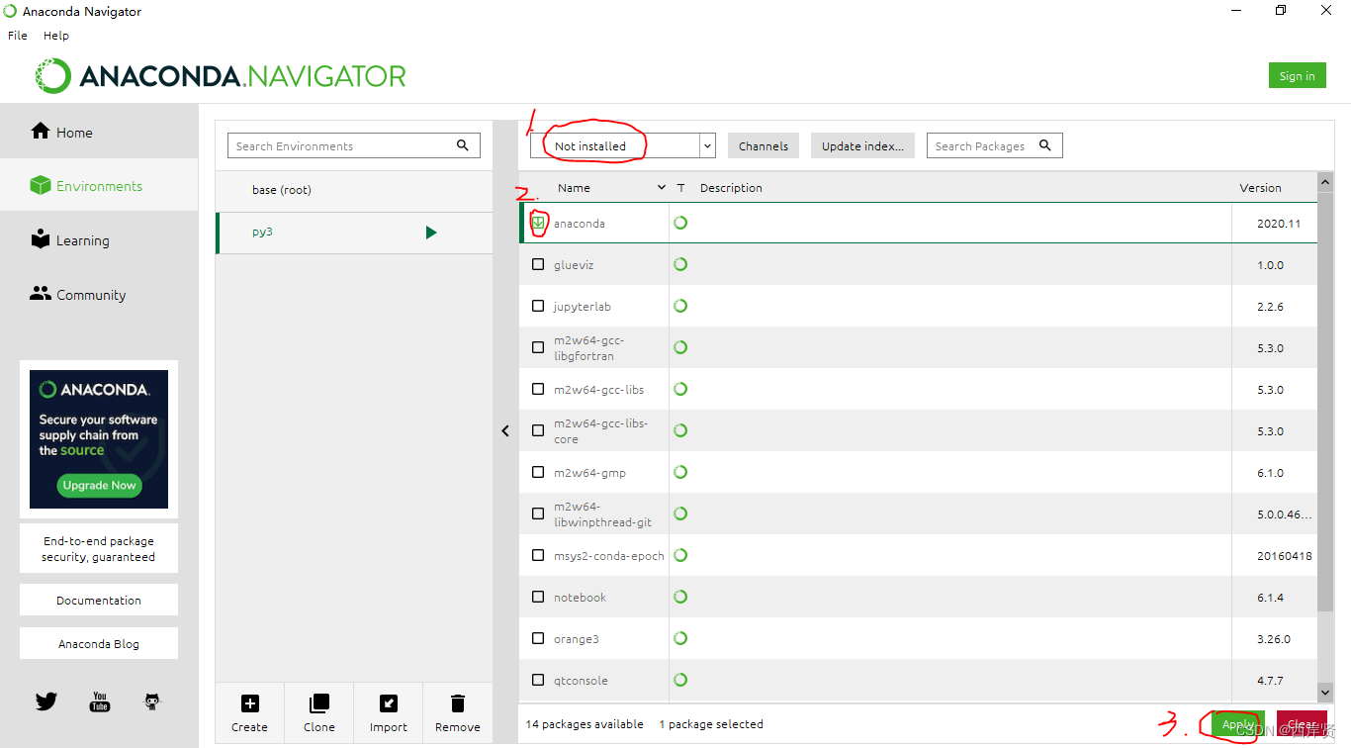Open the Environments section
Screen dimensions: 1351x748
pyautogui.click(x=99, y=186)
